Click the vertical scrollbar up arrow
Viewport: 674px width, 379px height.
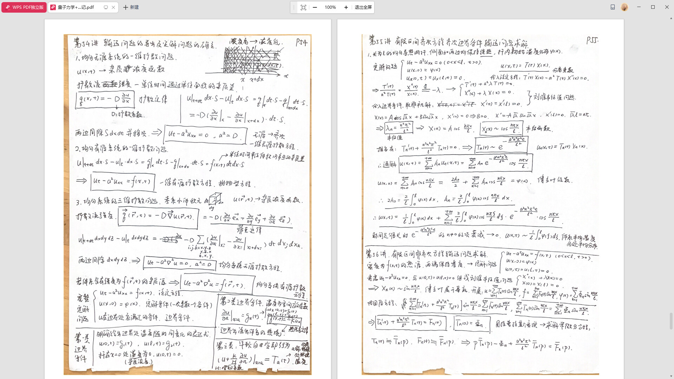(x=671, y=18)
